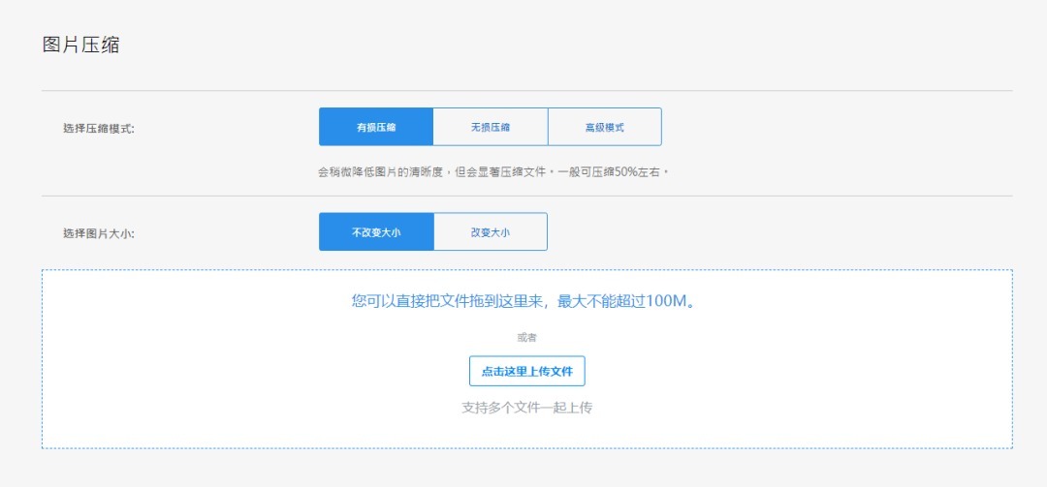Click the 100M size limit text

click(671, 301)
